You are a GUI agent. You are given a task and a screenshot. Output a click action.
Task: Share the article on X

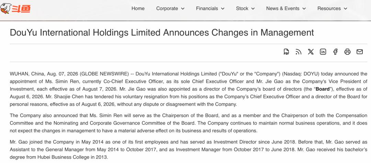point(311,52)
